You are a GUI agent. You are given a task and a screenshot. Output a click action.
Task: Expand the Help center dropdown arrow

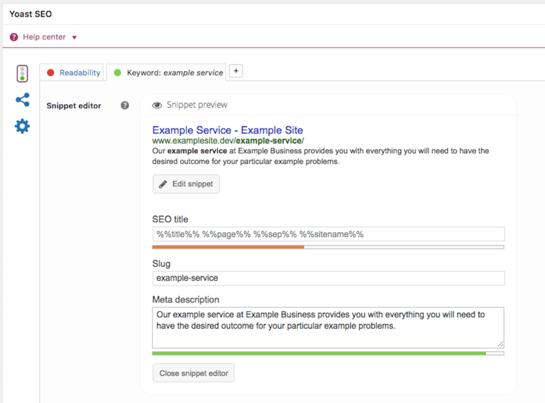[x=75, y=38]
